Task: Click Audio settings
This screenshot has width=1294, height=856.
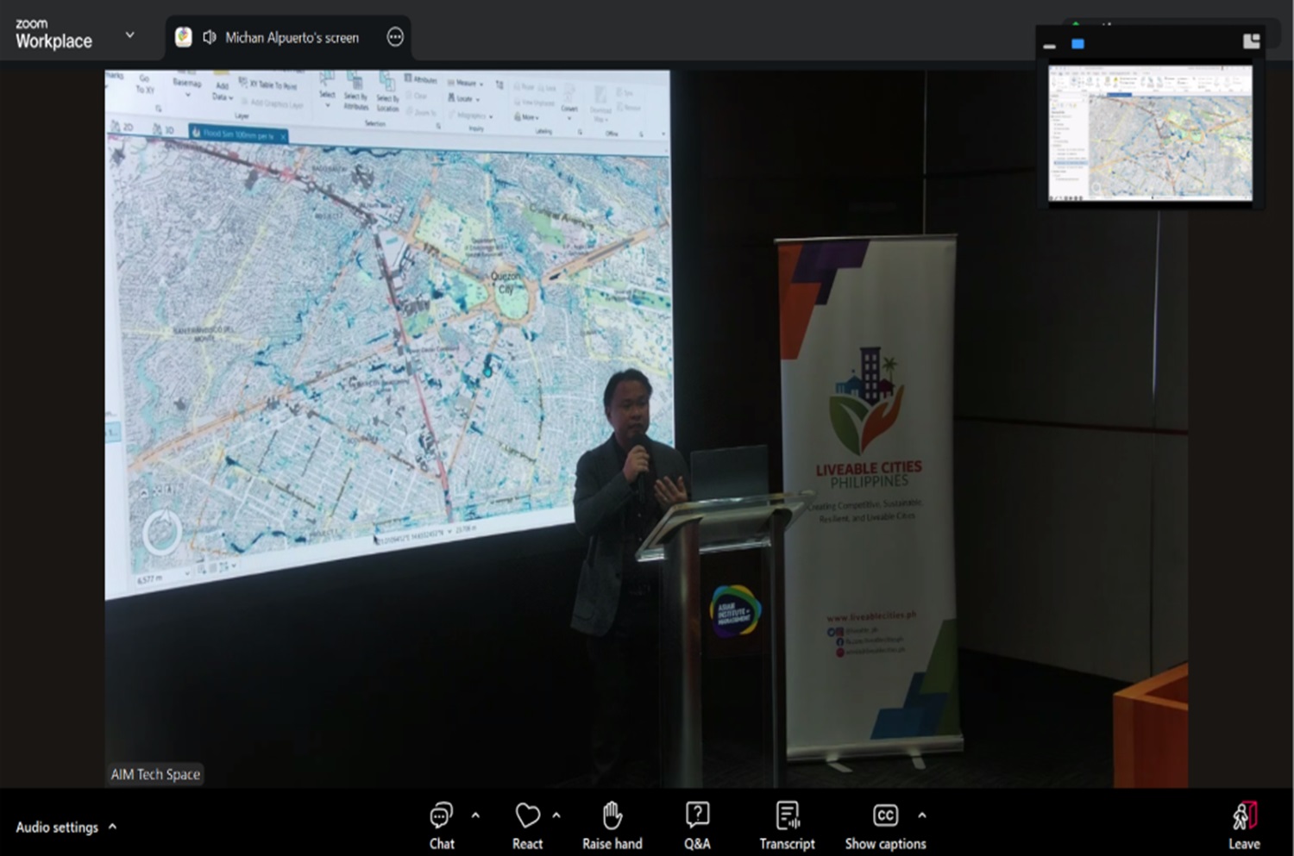Action: click(57, 827)
